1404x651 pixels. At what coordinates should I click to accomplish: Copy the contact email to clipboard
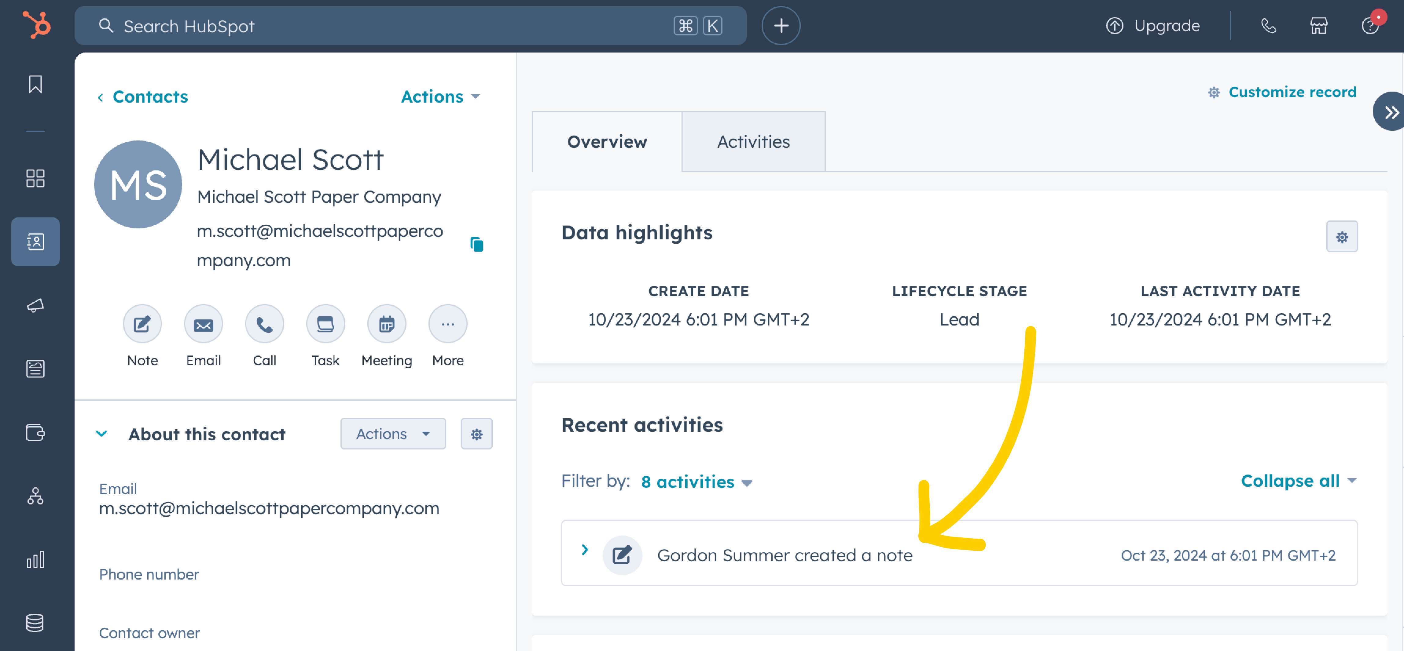(476, 245)
